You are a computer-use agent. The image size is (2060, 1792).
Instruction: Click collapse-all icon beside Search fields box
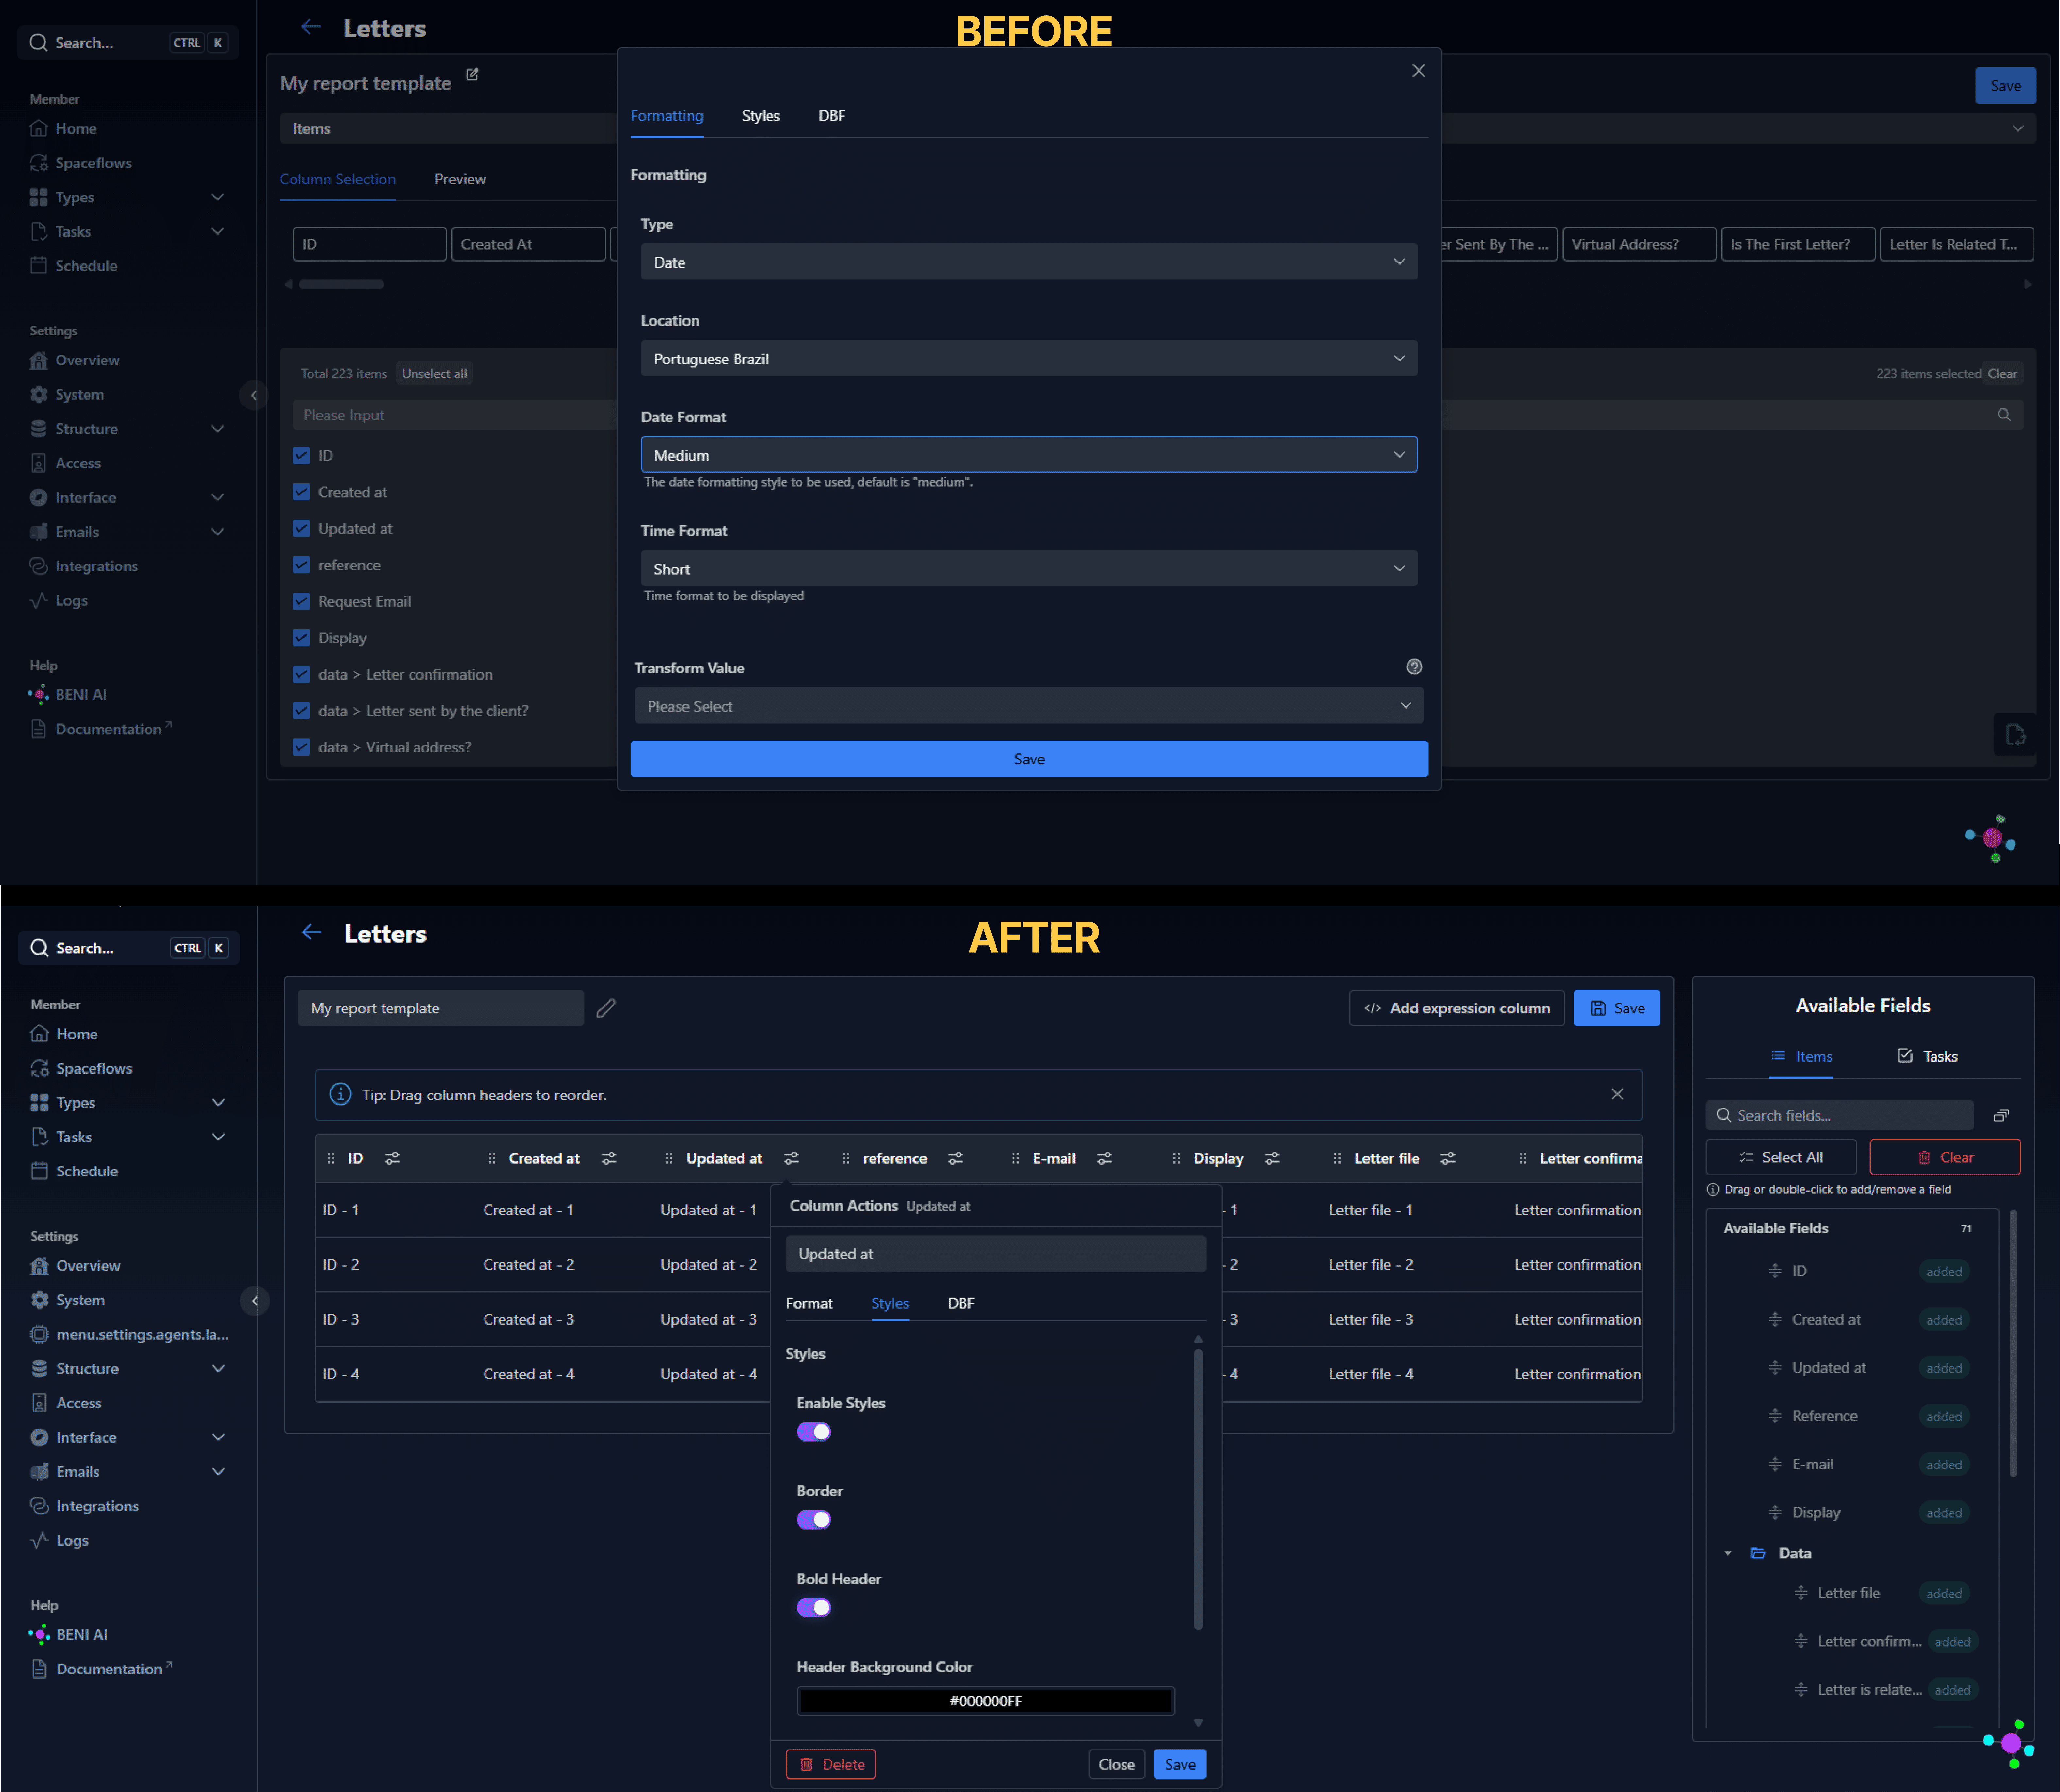point(2001,1115)
